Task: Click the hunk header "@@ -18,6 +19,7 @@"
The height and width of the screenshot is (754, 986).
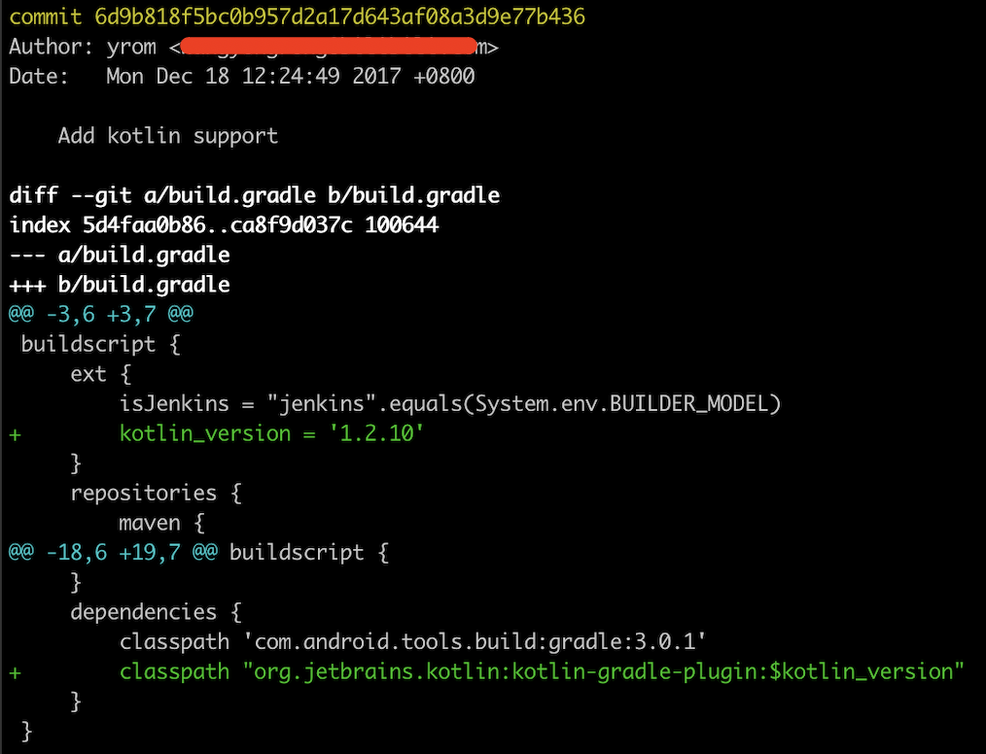Action: click(113, 553)
